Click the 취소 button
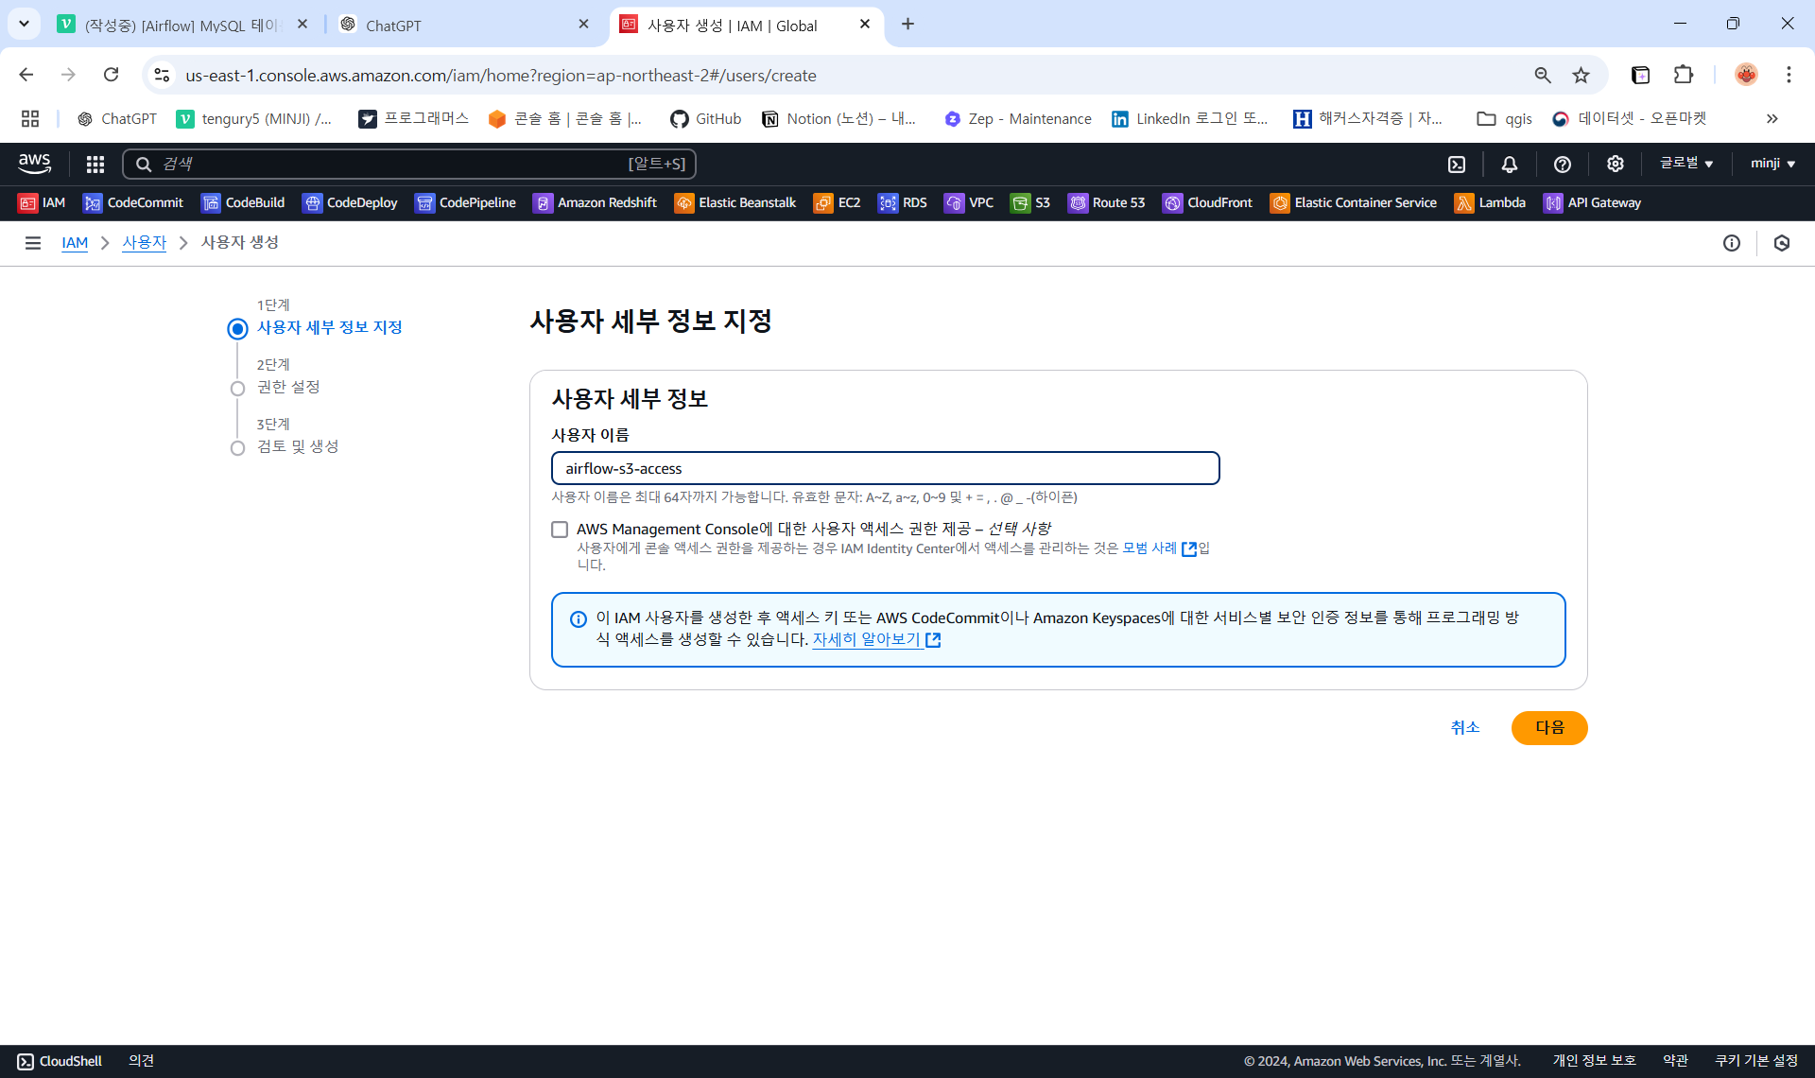1815x1078 pixels. click(x=1464, y=727)
